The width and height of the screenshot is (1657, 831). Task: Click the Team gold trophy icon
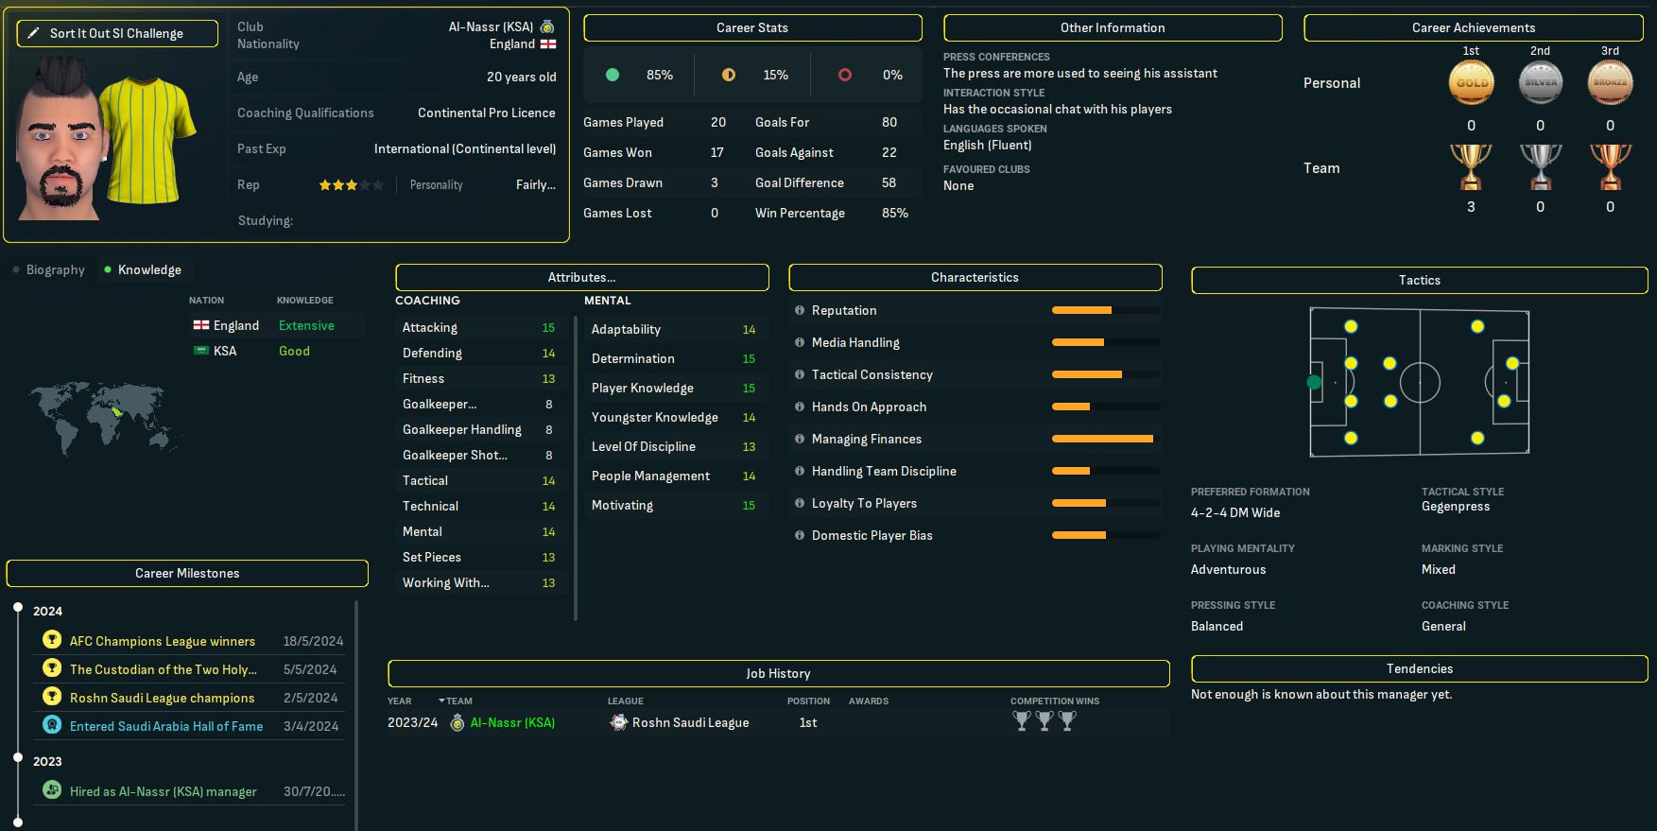(x=1471, y=167)
